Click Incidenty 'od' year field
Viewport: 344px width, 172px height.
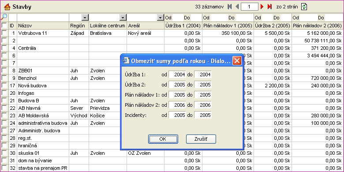coord(177,115)
